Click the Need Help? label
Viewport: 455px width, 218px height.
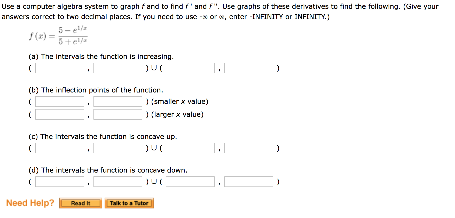coord(30,203)
